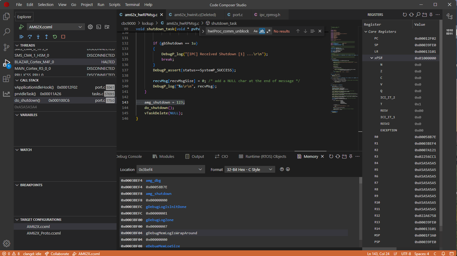
Task: Click clangd: idle status item
Action: coord(32,254)
